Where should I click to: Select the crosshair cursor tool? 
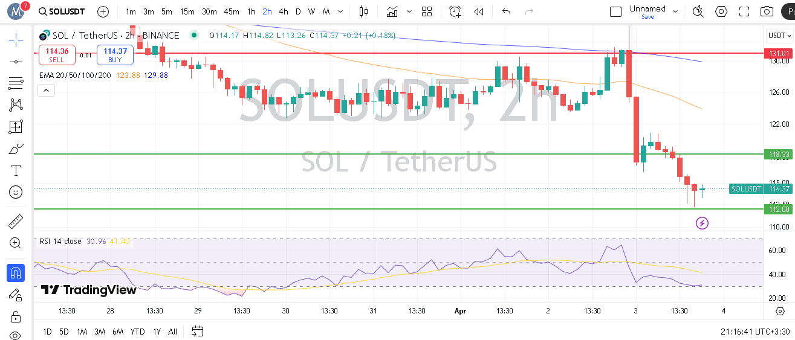point(16,40)
